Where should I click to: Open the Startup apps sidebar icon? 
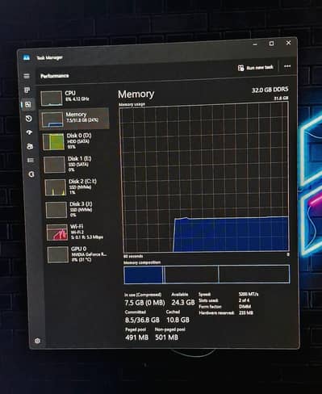[x=29, y=132]
